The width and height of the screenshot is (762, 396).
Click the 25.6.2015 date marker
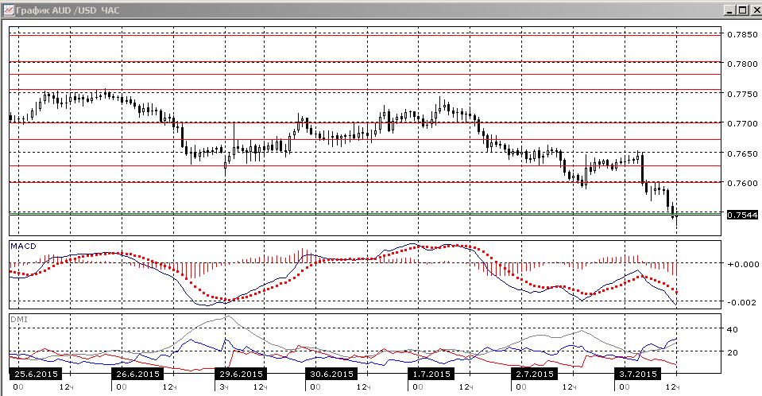coord(36,374)
